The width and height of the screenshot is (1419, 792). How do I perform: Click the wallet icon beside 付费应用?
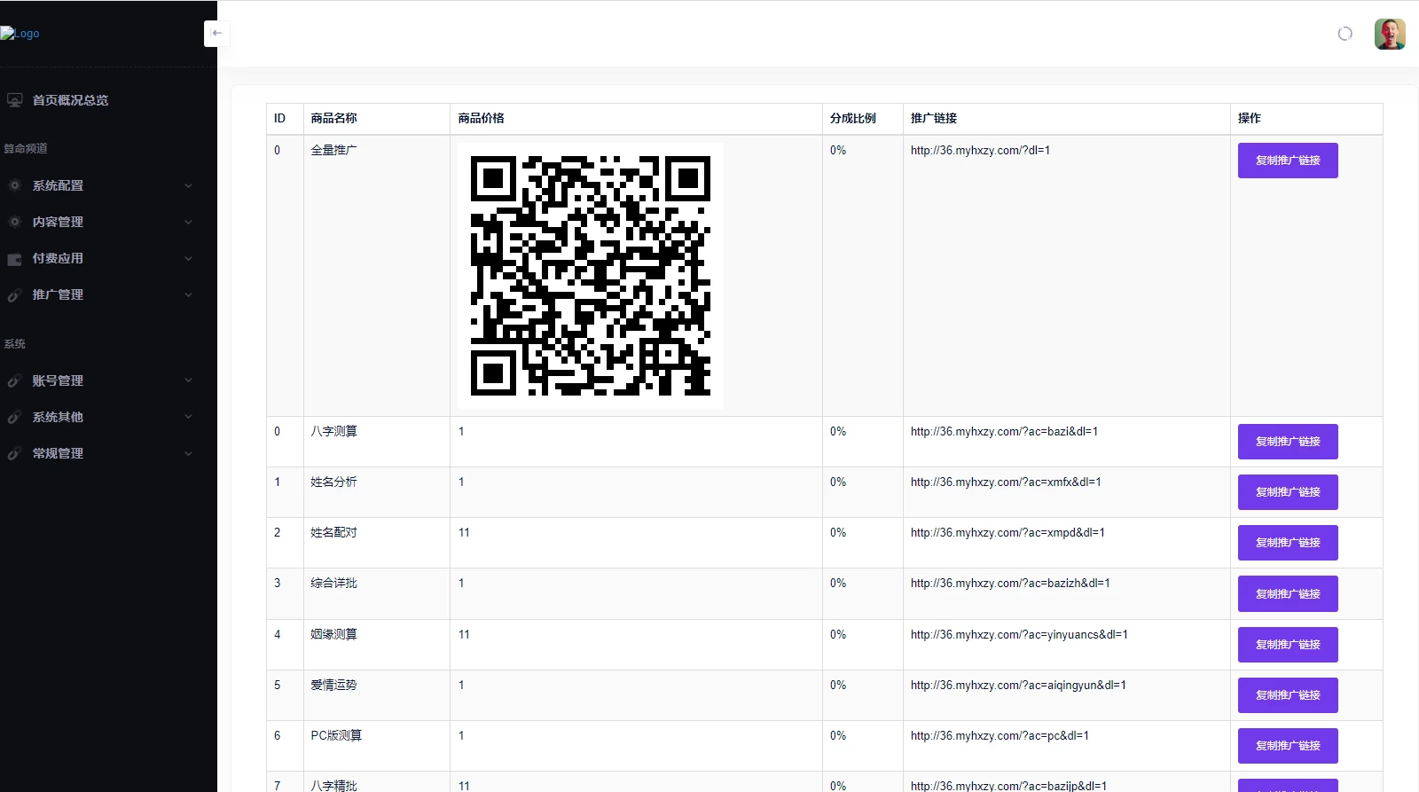[x=14, y=259]
